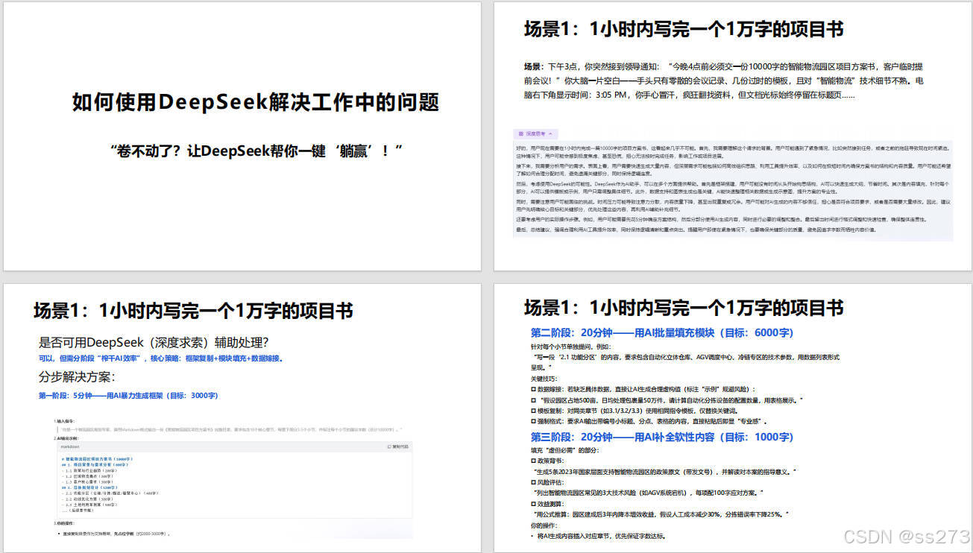Click quoted prompt 生成5条2023年国家层面支持

pyautogui.click(x=664, y=472)
